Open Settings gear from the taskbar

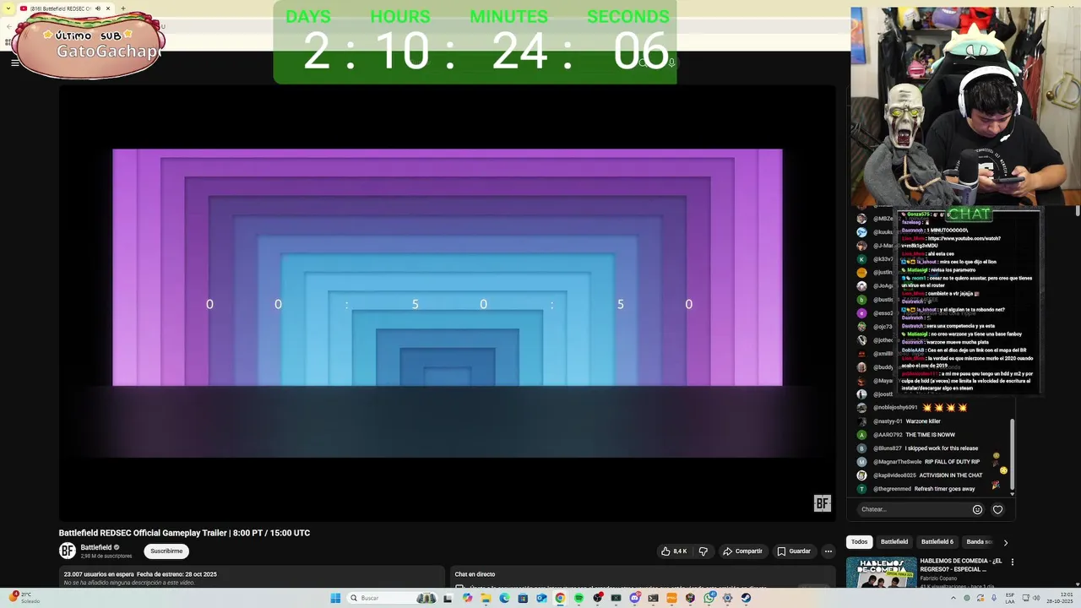click(x=727, y=598)
